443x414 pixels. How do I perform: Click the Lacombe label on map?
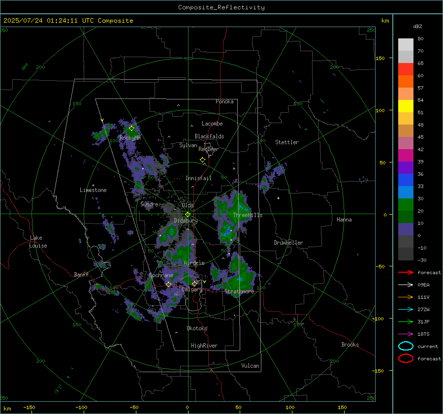(212, 124)
